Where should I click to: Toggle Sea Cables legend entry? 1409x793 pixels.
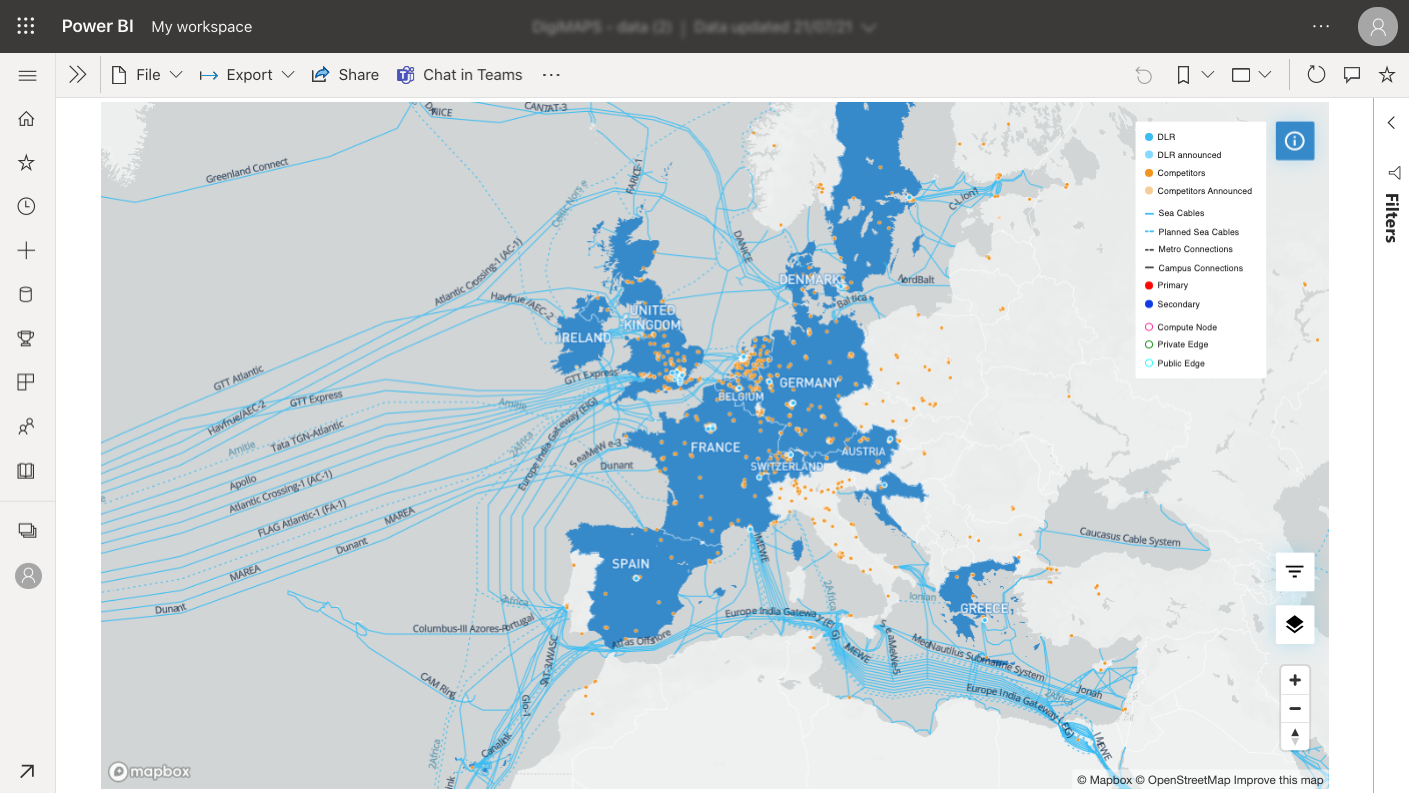pos(1174,213)
